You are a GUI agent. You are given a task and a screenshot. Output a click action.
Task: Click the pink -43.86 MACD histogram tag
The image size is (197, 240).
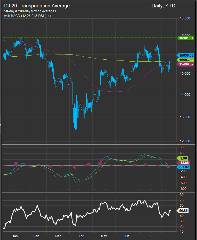182,162
